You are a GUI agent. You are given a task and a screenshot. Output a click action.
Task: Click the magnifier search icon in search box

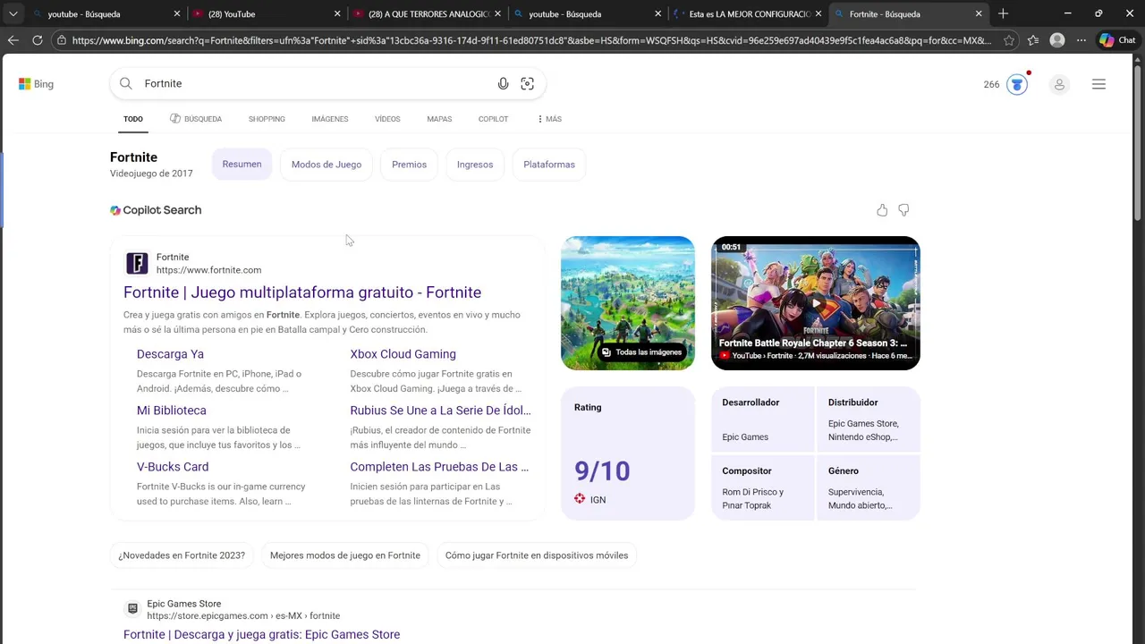[126, 83]
